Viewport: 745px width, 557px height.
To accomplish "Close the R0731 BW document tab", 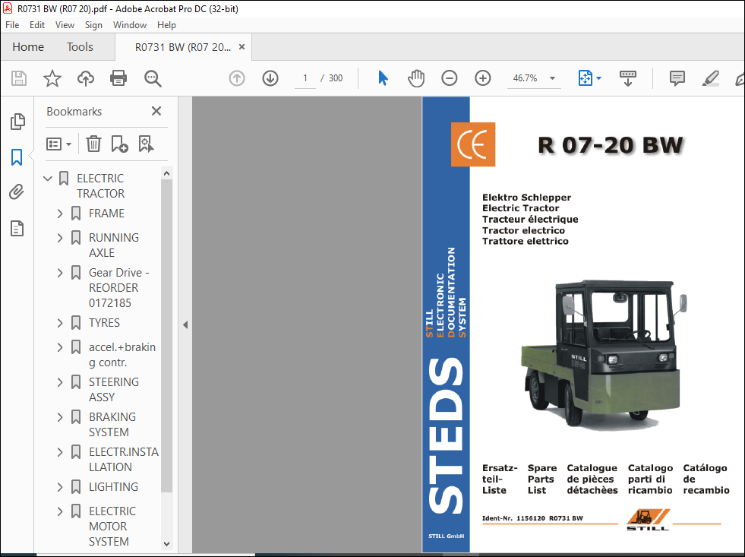I will point(241,47).
